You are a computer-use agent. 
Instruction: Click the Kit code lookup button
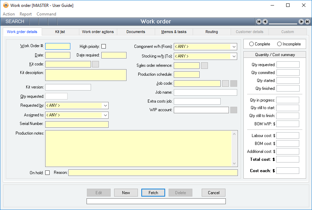95,64
